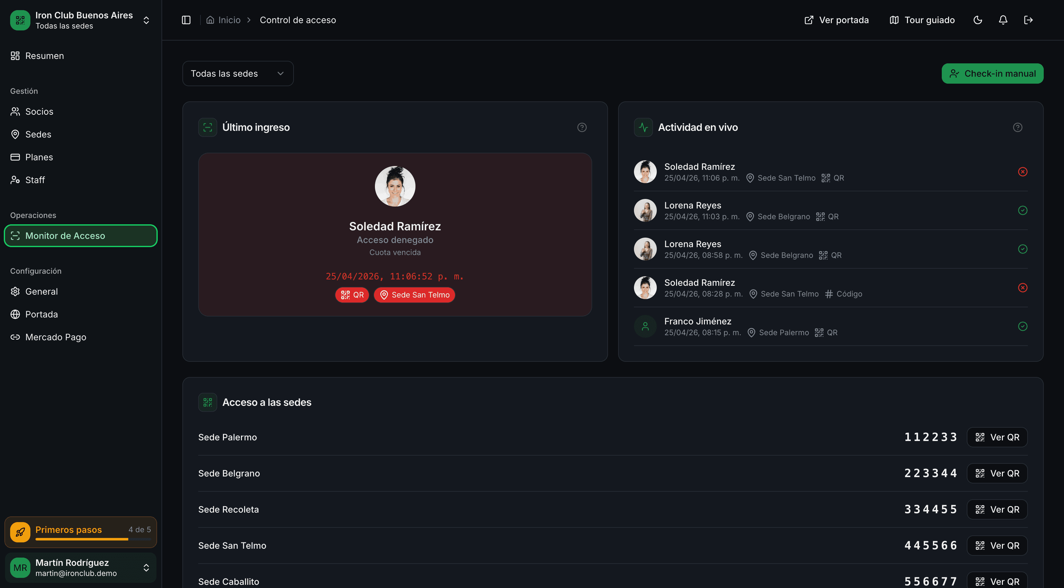Click Soledad Ramírez's large avatar photo

tap(395, 186)
